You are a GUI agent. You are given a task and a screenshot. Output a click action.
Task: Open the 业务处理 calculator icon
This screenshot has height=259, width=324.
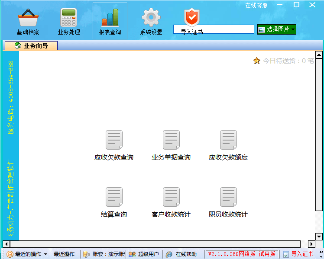[68, 18]
